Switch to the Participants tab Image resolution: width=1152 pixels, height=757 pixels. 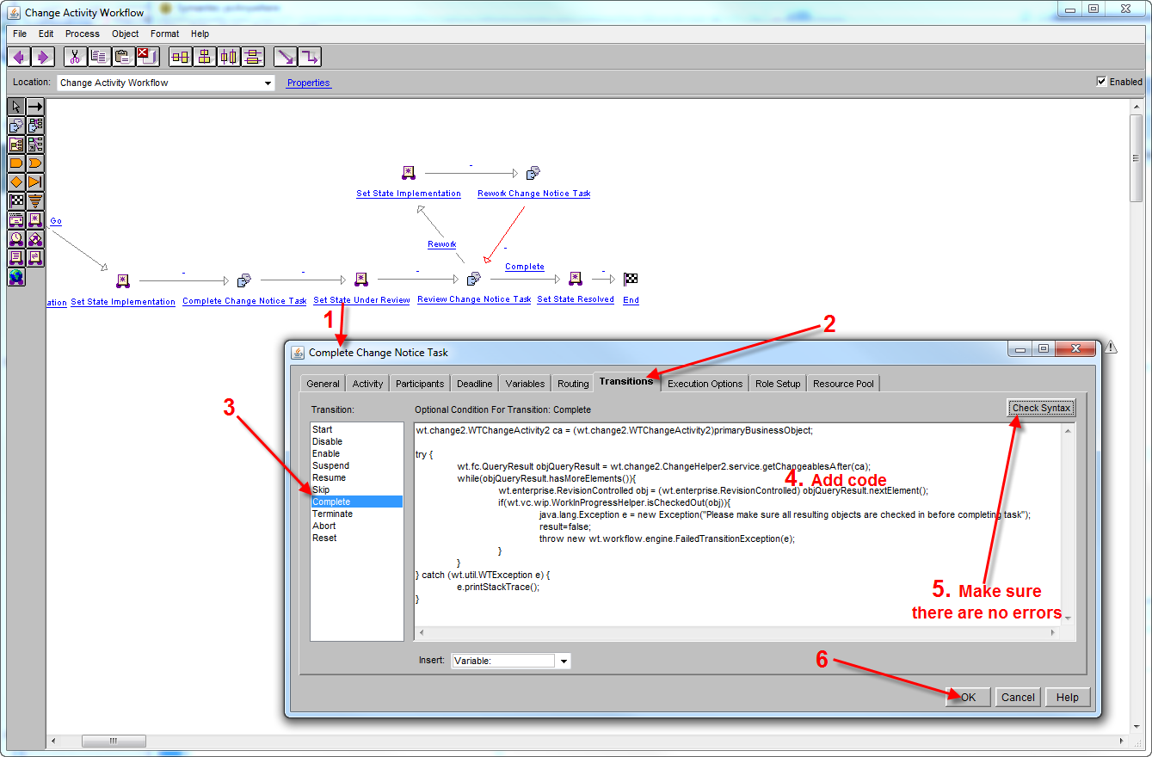click(x=420, y=384)
